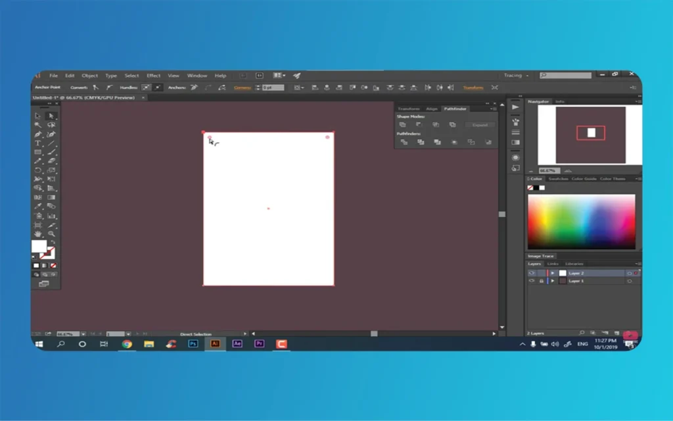This screenshot has width=673, height=421.
Task: Expand Layer 2 disclosure triangle
Action: tap(553, 273)
